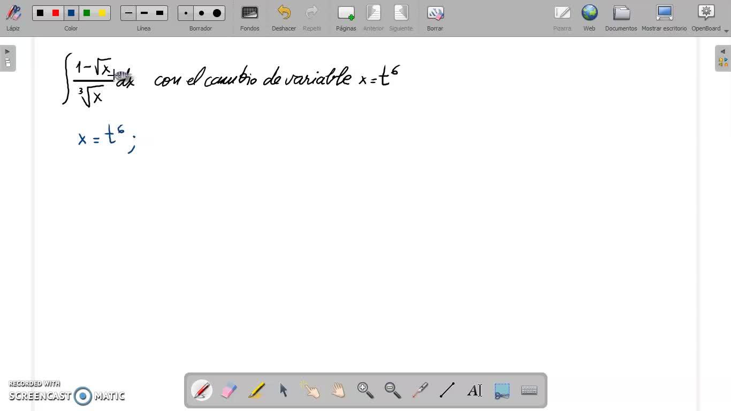
Task: Pick the hand scroll tool
Action: (x=338, y=390)
